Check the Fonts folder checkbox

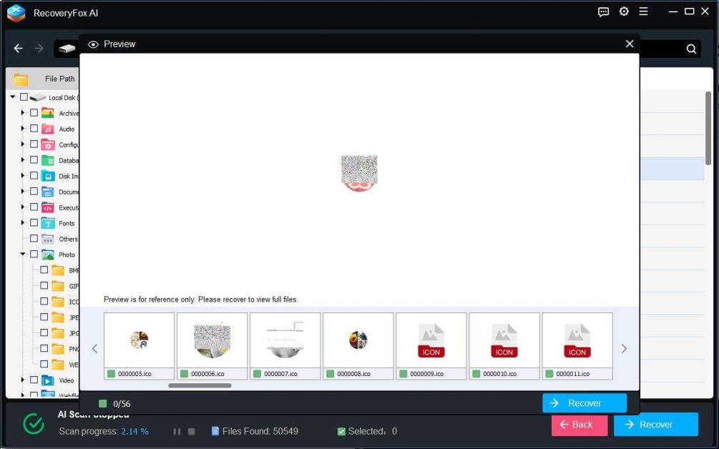point(34,222)
